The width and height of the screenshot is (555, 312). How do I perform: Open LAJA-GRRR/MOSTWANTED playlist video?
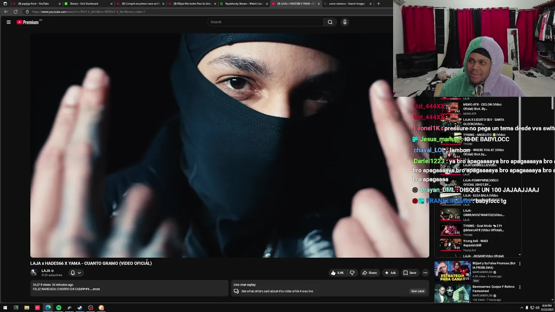(x=479, y=214)
